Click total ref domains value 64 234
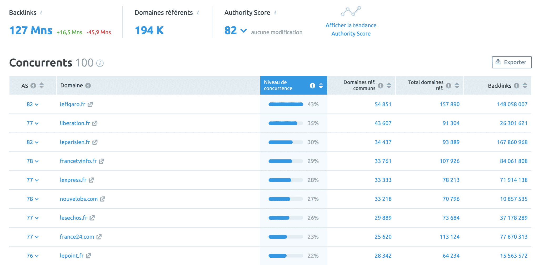539x265 pixels. [x=451, y=256]
